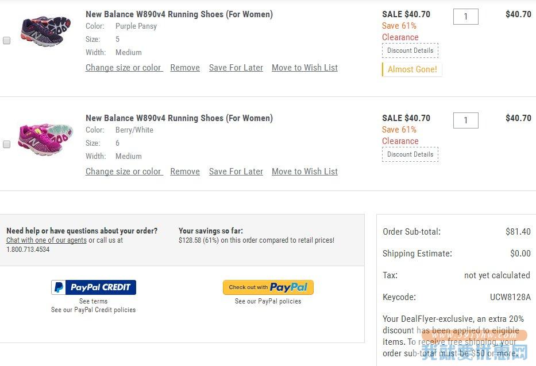Viewport: 536px width, 366px height.
Task: Change size or color for Berry/White shoes
Action: [124, 172]
